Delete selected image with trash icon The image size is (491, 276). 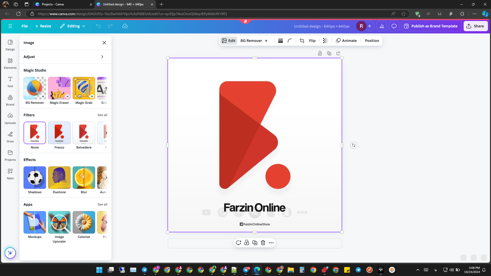coord(263,243)
